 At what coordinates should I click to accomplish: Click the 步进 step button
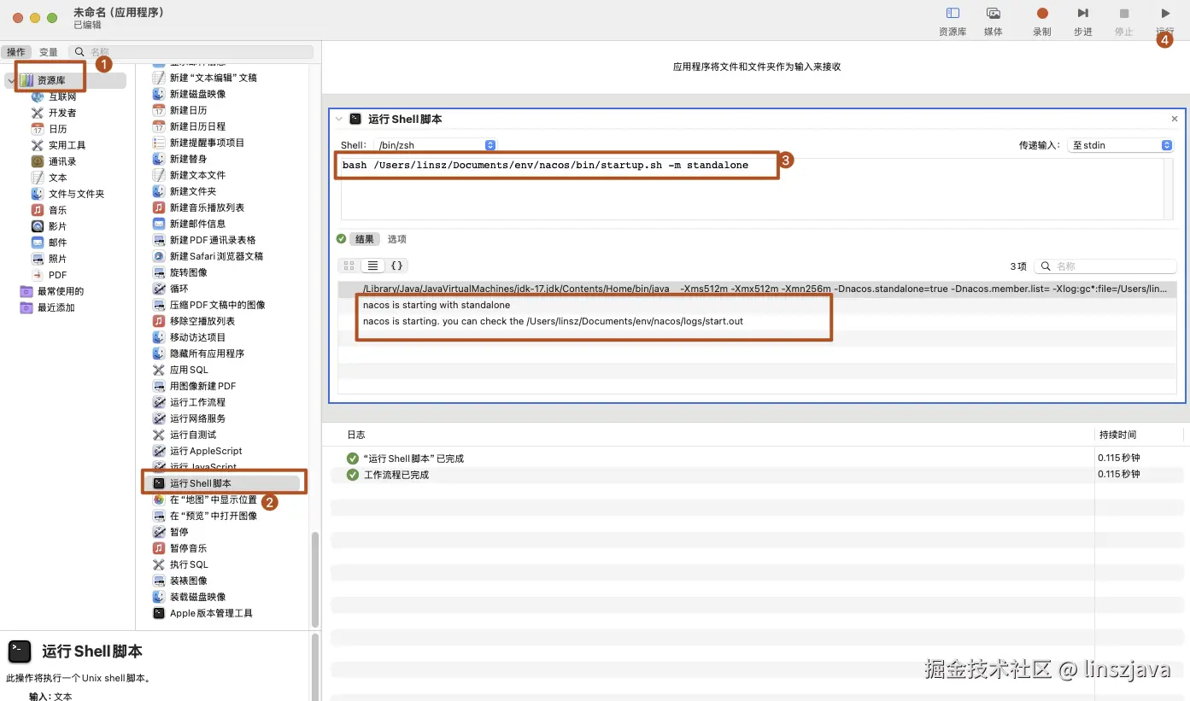(x=1083, y=21)
